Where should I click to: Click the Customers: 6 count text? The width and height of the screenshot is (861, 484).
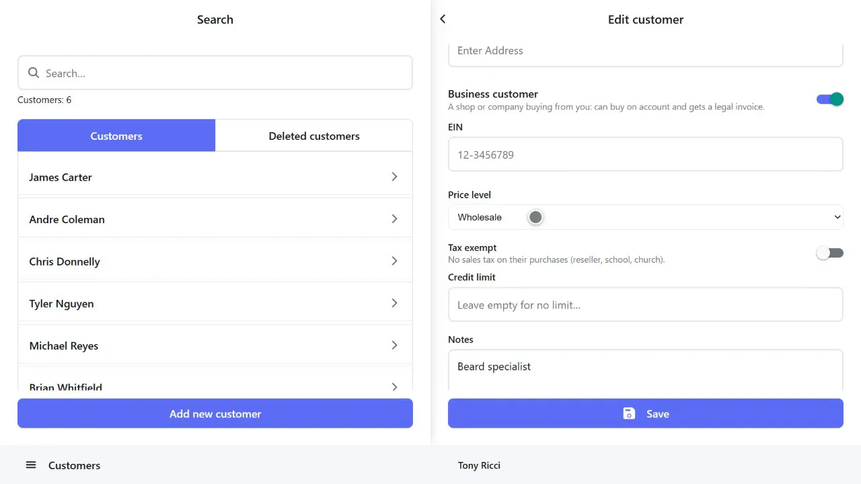click(x=44, y=99)
